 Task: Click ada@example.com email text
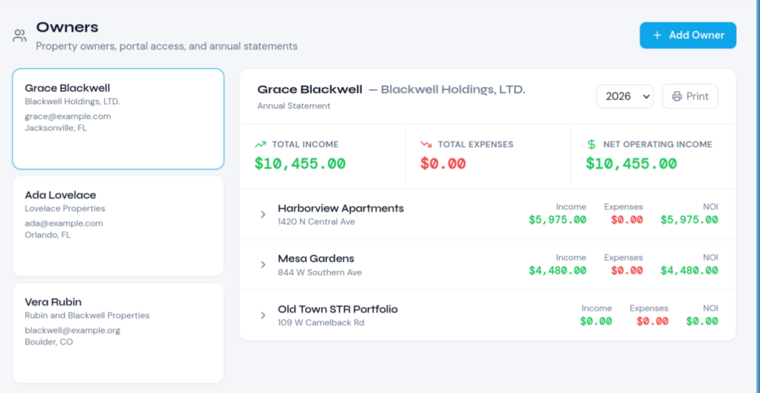64,223
